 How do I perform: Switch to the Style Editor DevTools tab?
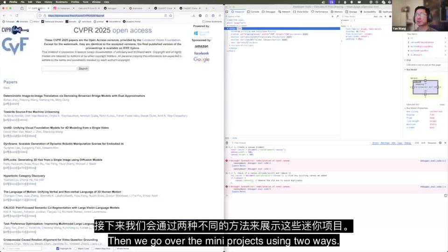coord(301,12)
